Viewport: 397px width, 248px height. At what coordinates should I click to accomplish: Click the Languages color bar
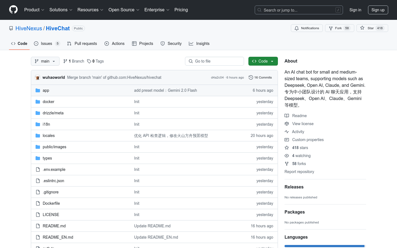click(324, 246)
